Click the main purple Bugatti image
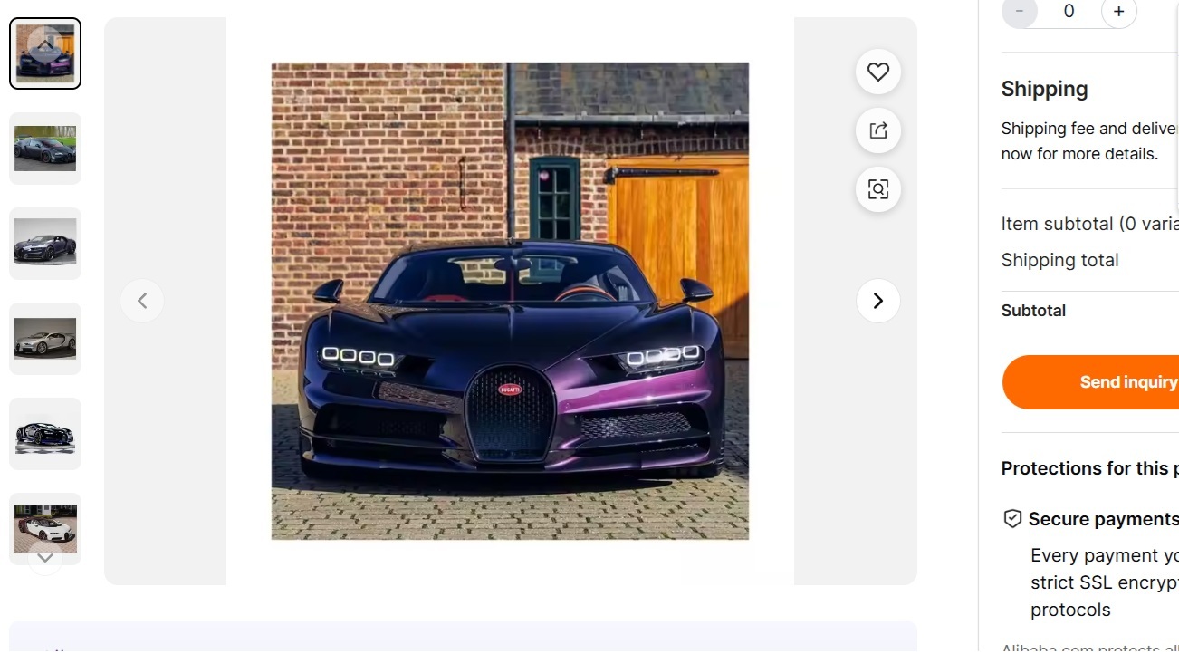Screen dimensions: 1179x654 tap(510, 301)
